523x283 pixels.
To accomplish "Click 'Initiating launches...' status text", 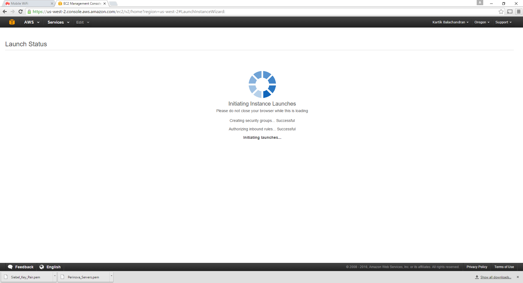I will (262, 137).
